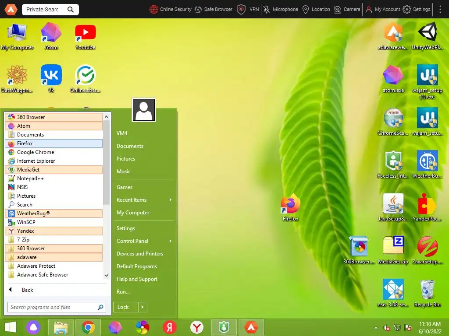The image size is (449, 336).
Task: Open Notepad++ from the Start menu
Action: [x=54, y=178]
